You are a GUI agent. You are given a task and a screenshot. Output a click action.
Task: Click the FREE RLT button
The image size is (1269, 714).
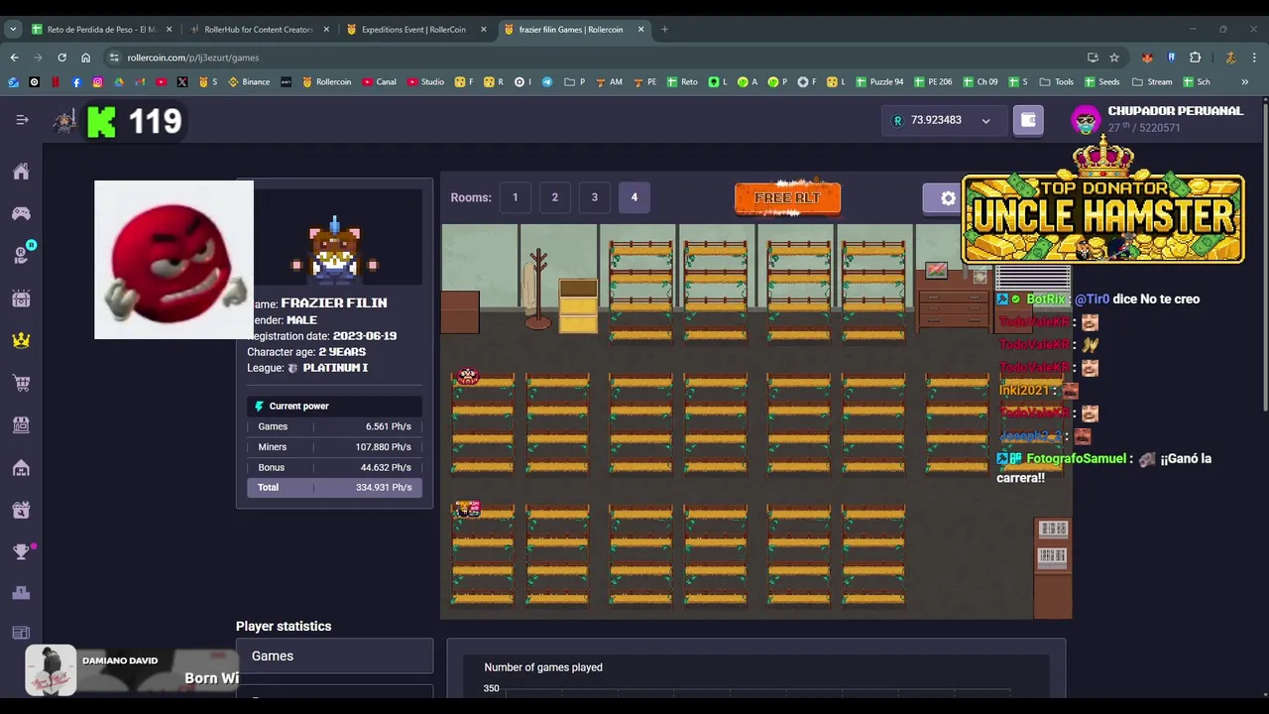pos(787,198)
